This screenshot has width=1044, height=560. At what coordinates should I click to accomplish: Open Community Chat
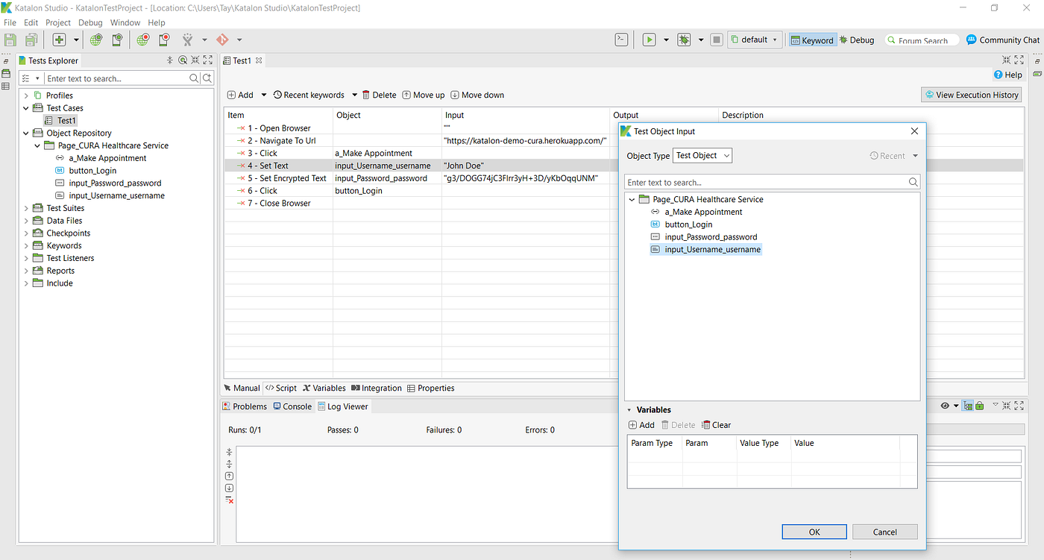point(1002,40)
